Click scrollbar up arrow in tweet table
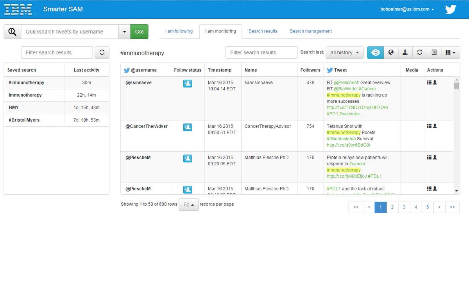 coord(456,79)
